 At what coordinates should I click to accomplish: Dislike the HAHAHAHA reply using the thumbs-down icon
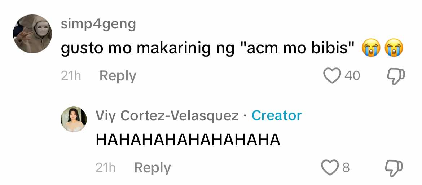pos(395,168)
